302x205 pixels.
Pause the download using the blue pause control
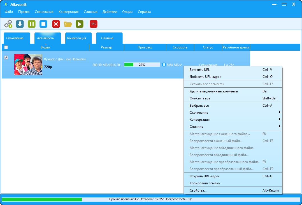[x=163, y=64]
